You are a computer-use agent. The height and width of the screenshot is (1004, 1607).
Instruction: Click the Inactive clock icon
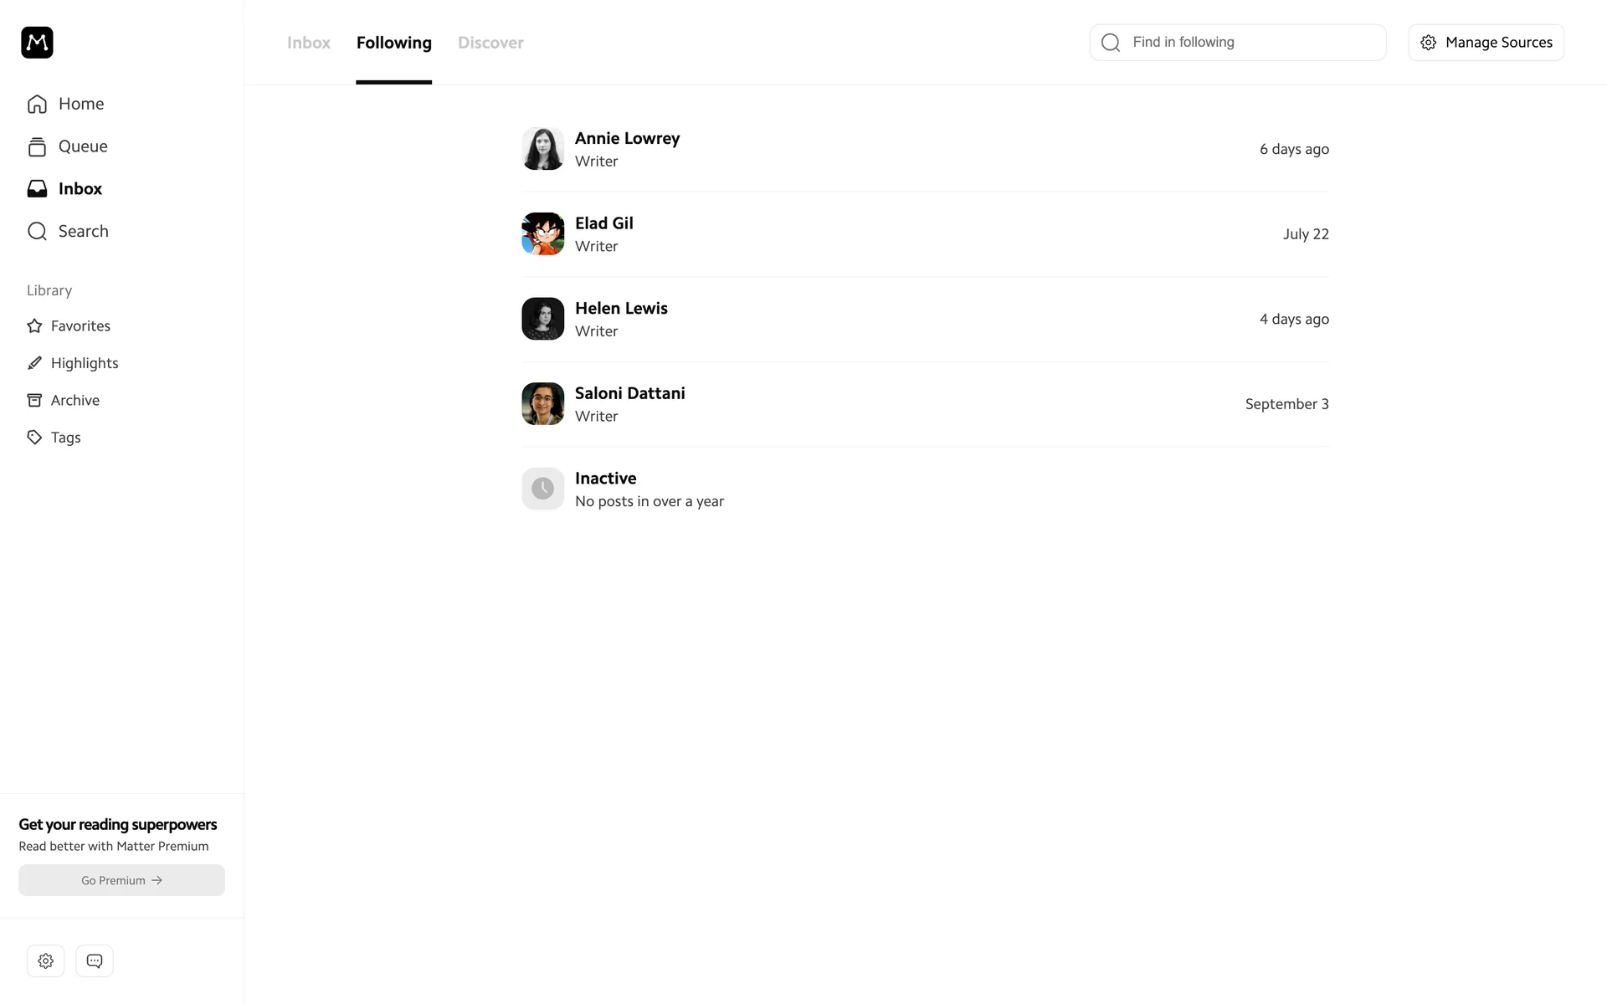542,489
